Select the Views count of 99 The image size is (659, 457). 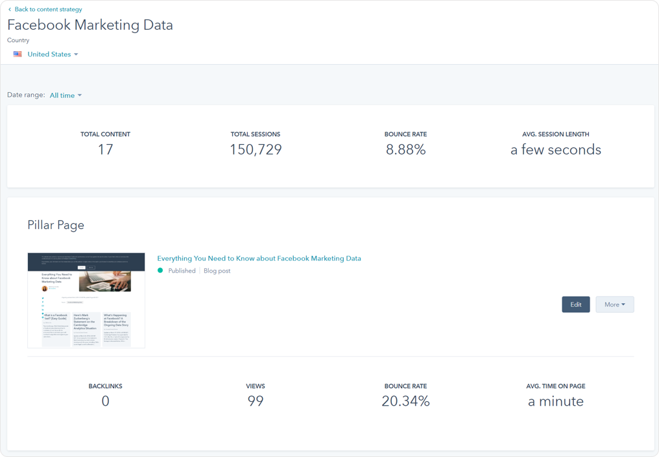click(x=256, y=401)
